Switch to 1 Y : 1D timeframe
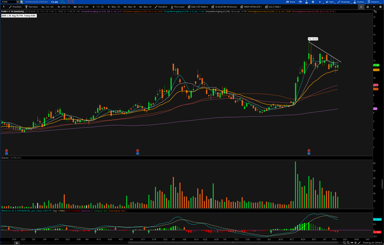384x245 pixels. pos(98,7)
